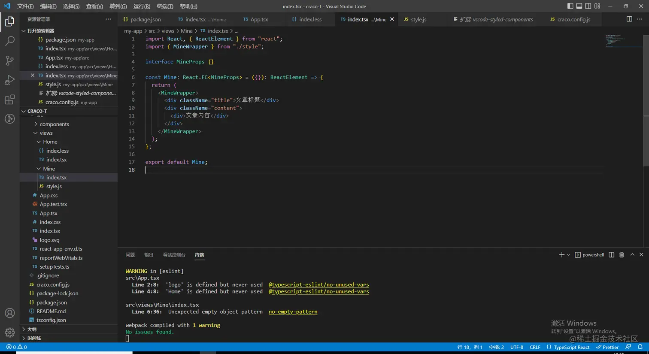This screenshot has height=354, width=649.
Task: Toggle bottom panel layout button
Action: (579, 6)
